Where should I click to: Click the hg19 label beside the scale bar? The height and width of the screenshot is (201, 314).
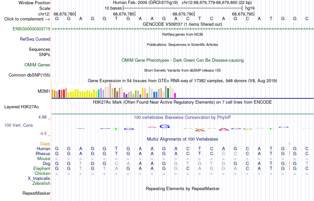click(250, 8)
